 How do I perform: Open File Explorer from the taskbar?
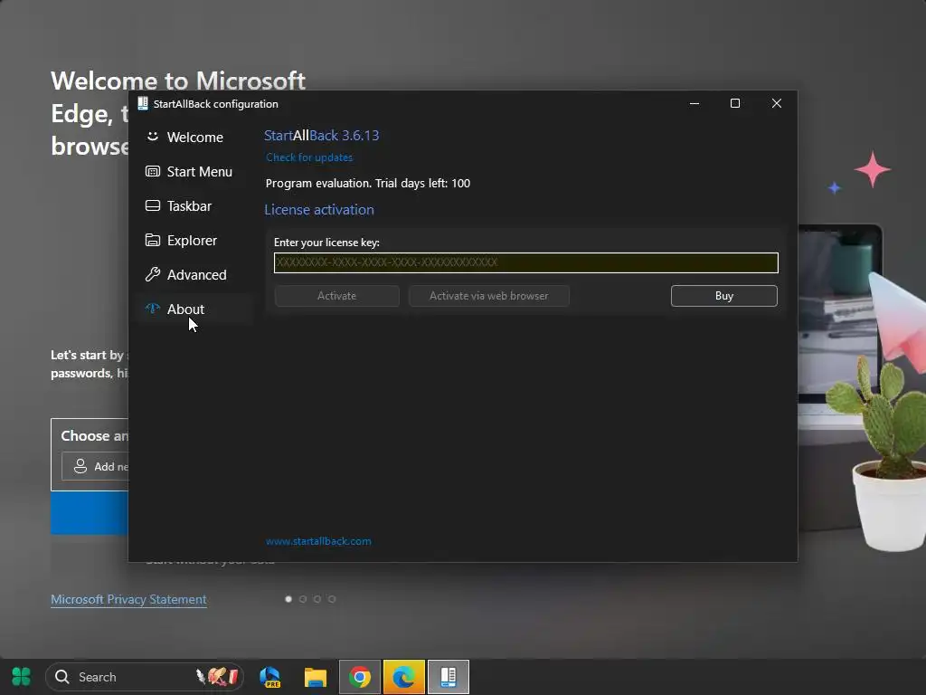click(316, 677)
